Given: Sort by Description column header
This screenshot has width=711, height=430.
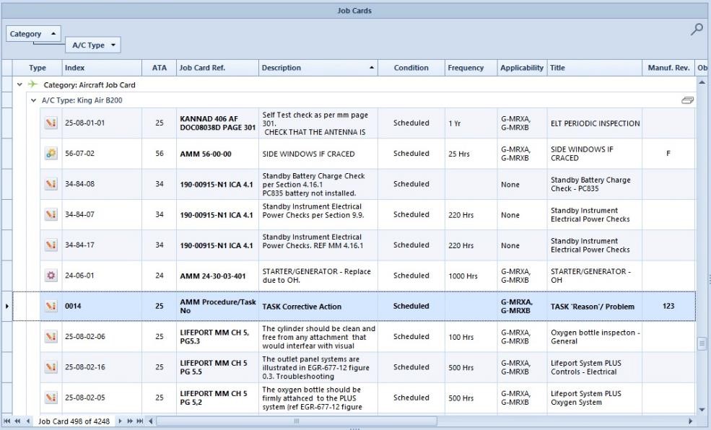Looking at the screenshot, I should [318, 68].
